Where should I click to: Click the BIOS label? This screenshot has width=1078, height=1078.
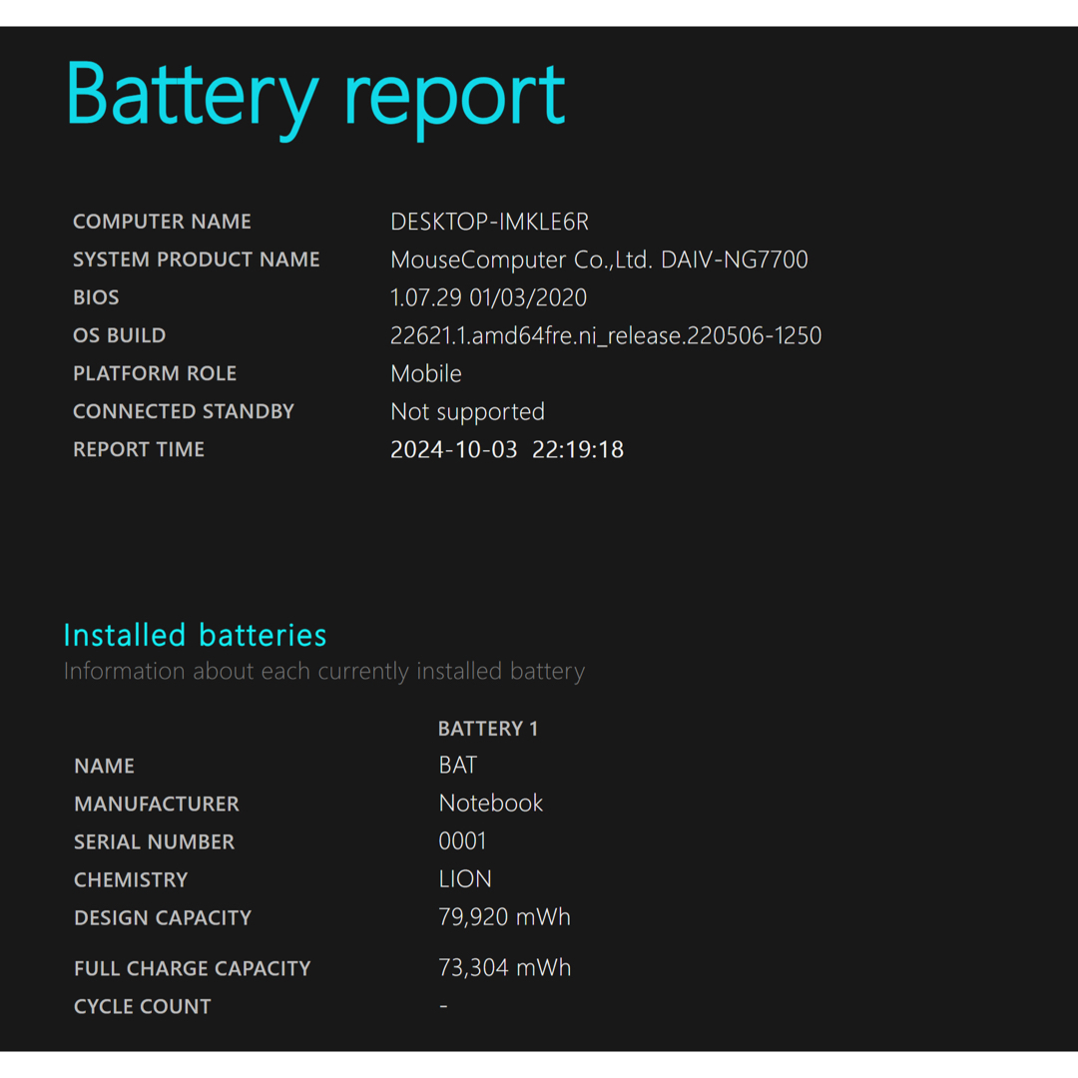click(96, 297)
